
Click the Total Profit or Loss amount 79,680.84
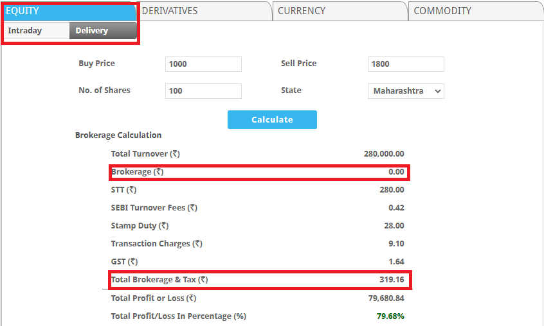point(386,298)
